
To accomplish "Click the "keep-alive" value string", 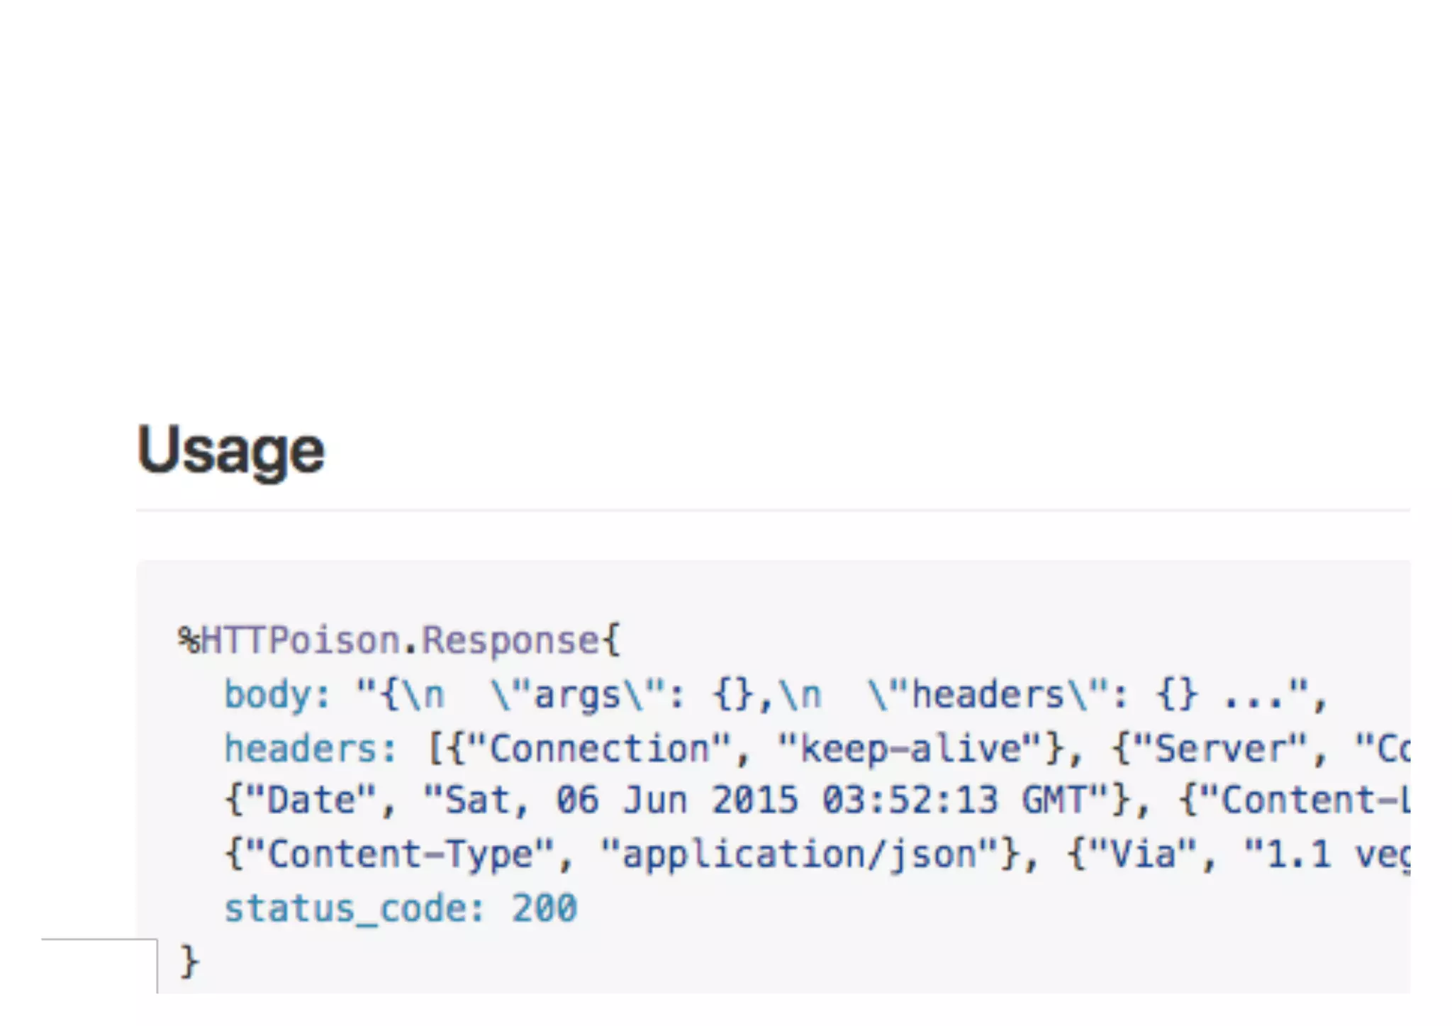I will (x=911, y=748).
